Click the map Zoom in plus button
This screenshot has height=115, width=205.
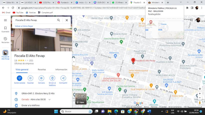pyautogui.click(x=200, y=94)
